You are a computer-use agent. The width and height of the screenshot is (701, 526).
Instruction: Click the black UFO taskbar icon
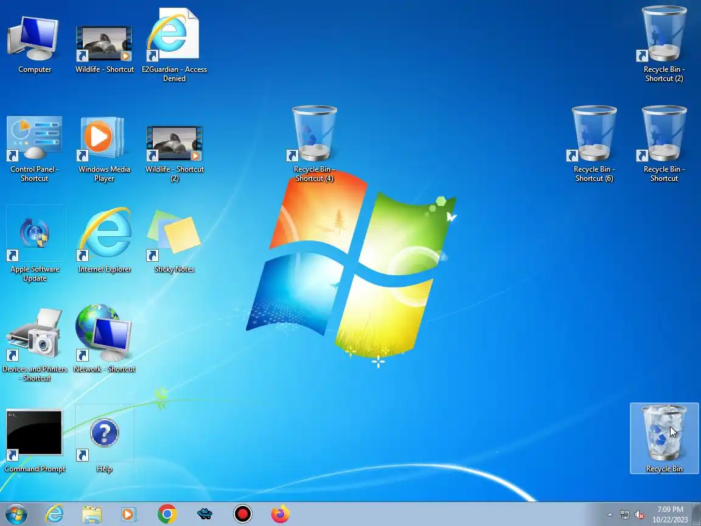pos(204,514)
